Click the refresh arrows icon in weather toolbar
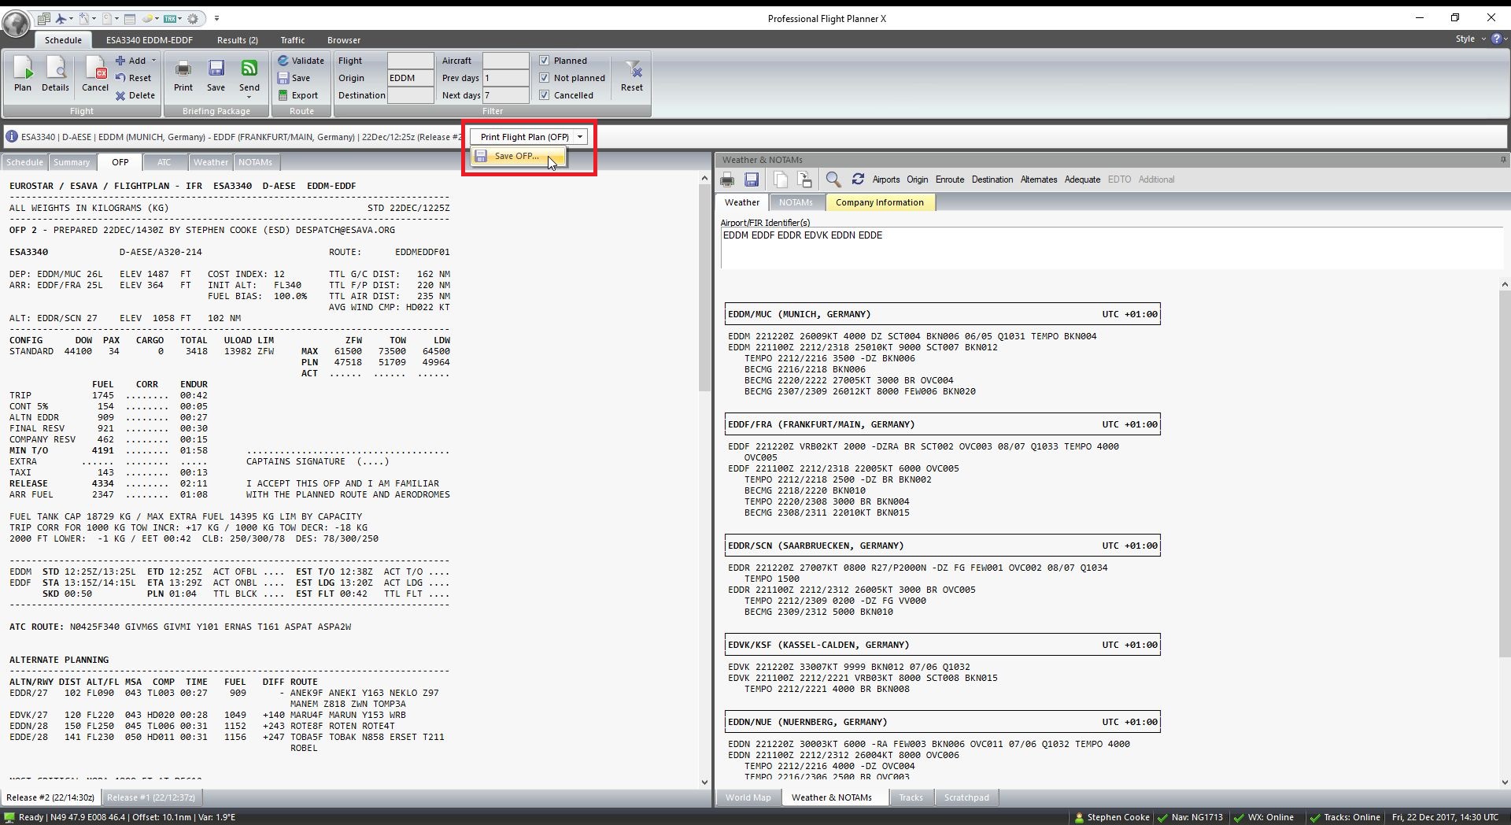 858,180
